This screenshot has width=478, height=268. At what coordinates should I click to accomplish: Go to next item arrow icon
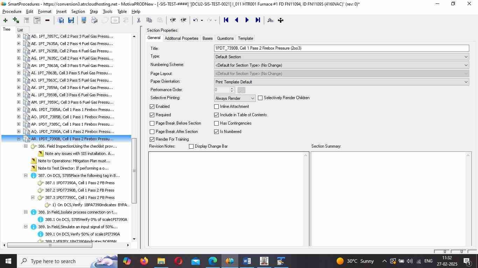tap(247, 20)
